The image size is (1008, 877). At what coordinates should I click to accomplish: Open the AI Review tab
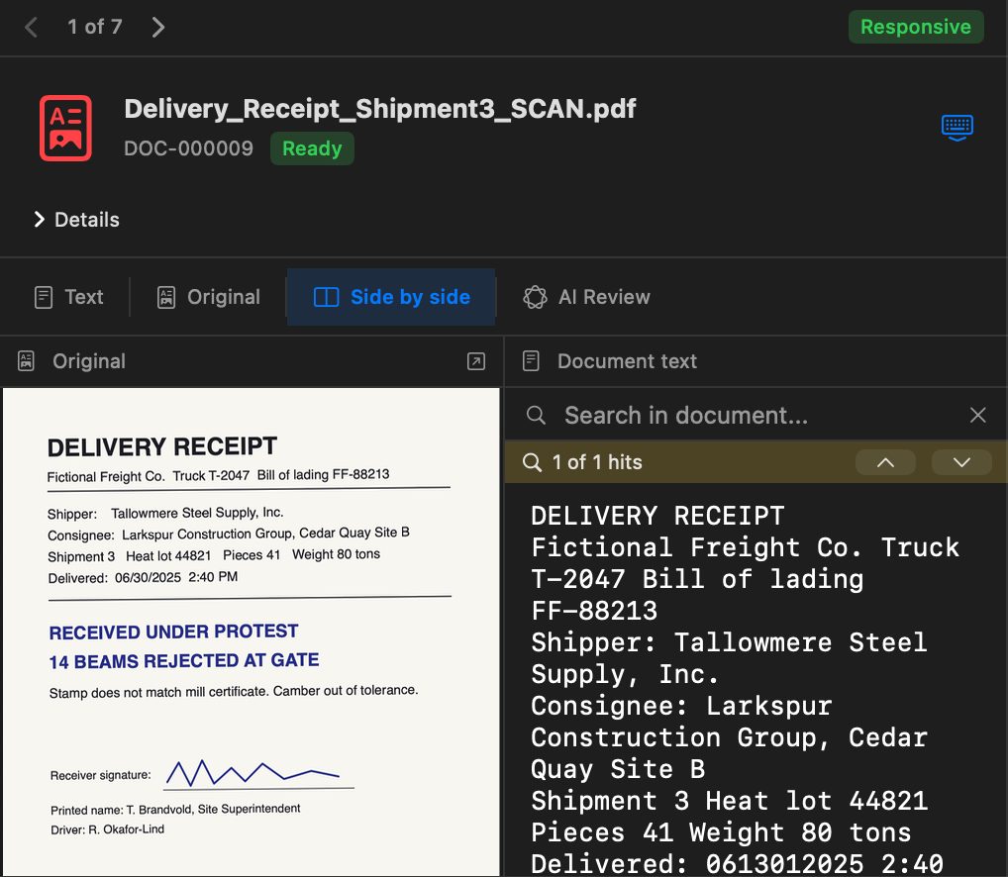pyautogui.click(x=586, y=297)
